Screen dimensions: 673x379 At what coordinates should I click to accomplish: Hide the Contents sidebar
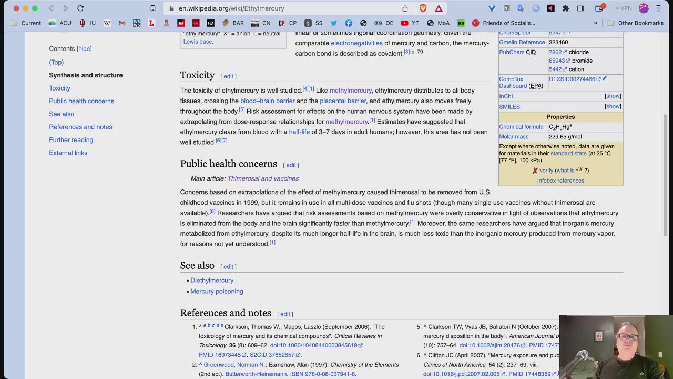click(x=84, y=49)
